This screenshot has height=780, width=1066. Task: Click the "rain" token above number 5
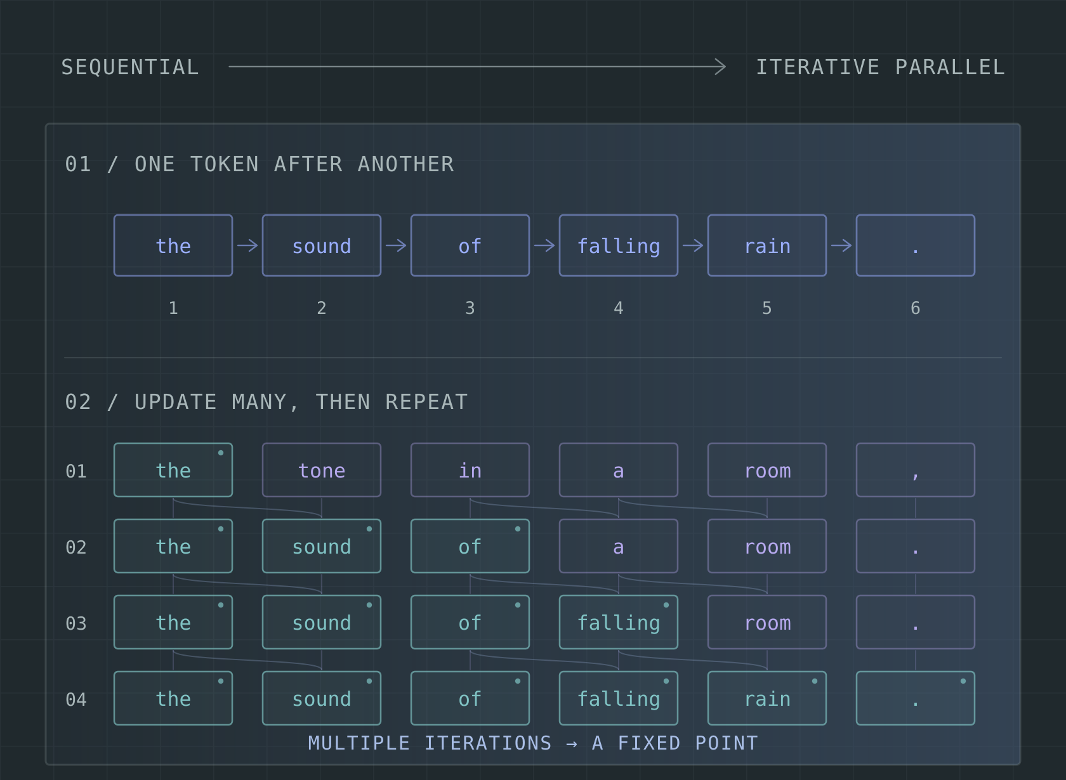(x=767, y=245)
